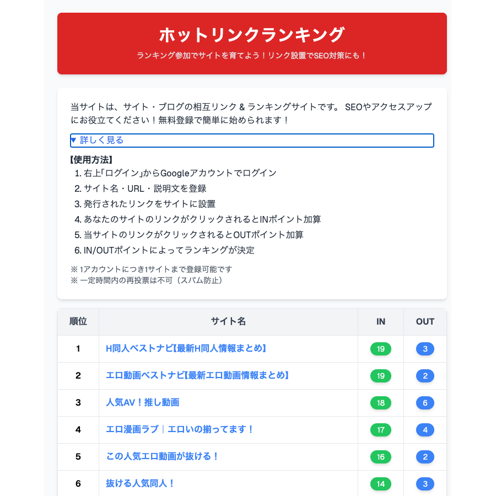The image size is (496, 496).
Task: Click the サイト名 column header
Action: coord(228,322)
